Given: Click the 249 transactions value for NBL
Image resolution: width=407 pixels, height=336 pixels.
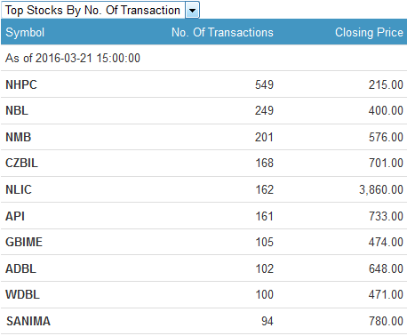Looking at the screenshot, I should 264,111.
